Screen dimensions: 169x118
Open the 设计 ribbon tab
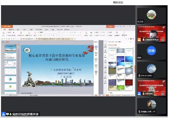coord(25,29)
